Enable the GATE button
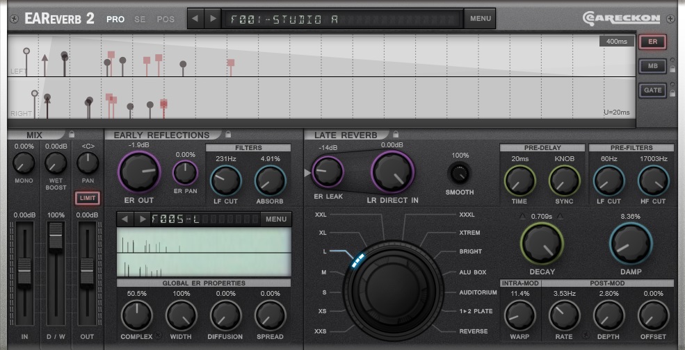The image size is (685, 350). [x=652, y=90]
